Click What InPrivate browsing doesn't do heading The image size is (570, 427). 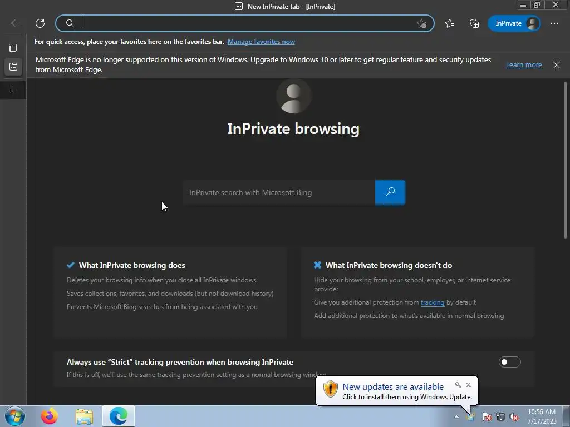[x=389, y=265]
